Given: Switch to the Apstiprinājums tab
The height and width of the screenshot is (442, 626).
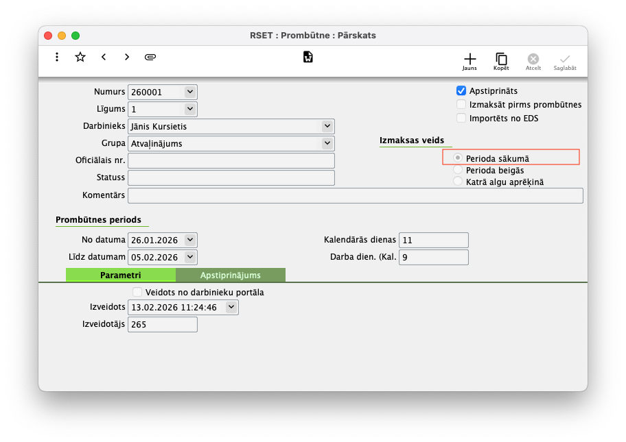Looking at the screenshot, I should [x=230, y=275].
